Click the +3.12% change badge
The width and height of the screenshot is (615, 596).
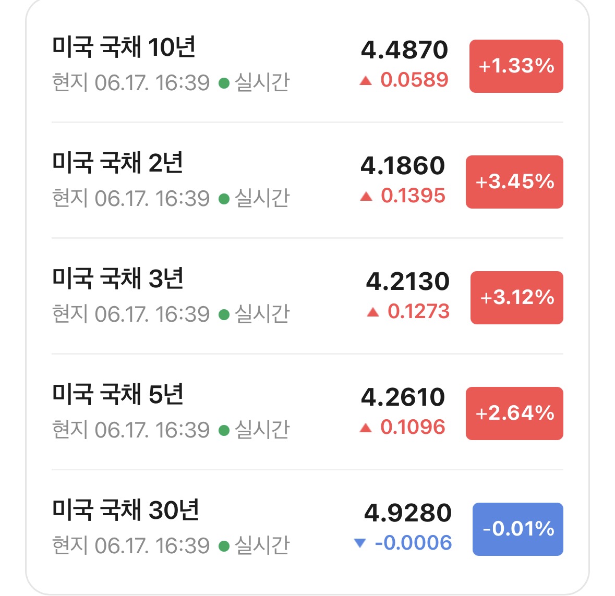517,298
